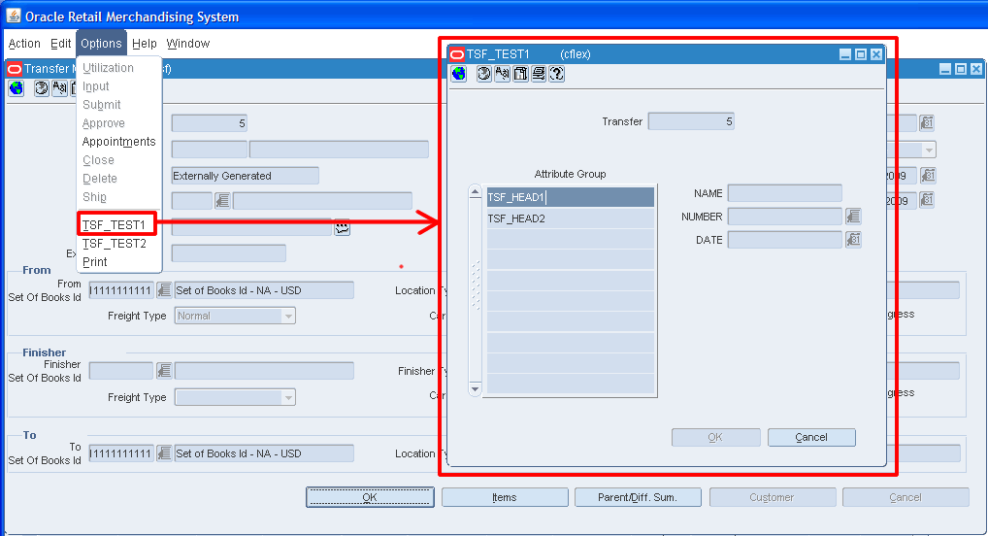988x536 pixels.
Task: Click the printer icon in TSF_TEST1 toolbar
Action: [x=539, y=74]
